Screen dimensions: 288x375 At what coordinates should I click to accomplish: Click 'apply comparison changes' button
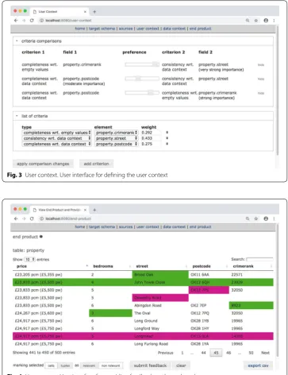click(43, 164)
